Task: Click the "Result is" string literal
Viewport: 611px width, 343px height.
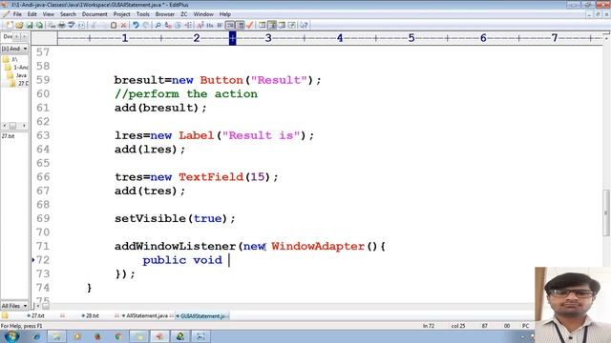Action: 261,135
